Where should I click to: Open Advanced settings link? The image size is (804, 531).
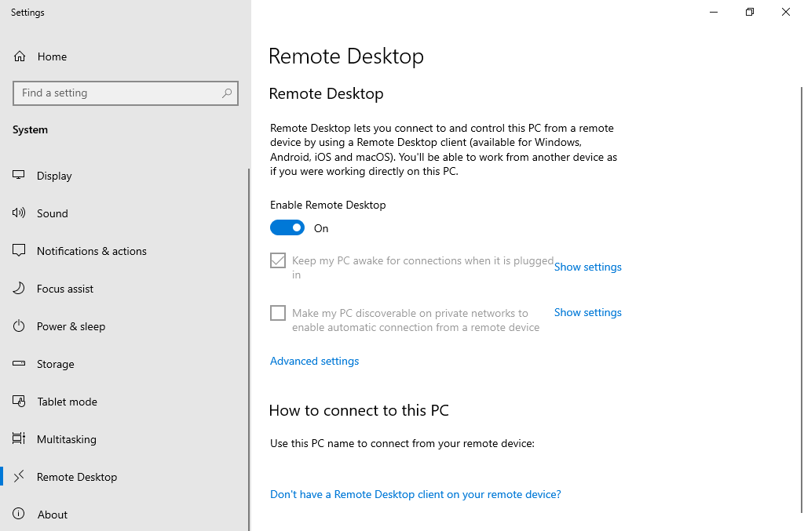coord(314,361)
